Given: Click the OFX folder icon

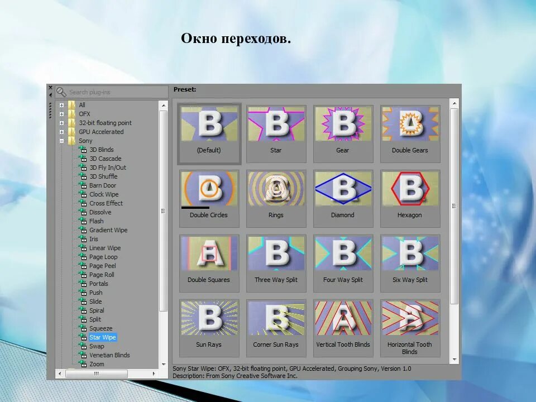Looking at the screenshot, I should click(71, 114).
